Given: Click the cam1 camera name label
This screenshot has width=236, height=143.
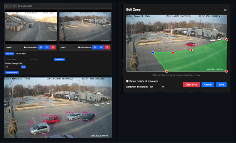Looking at the screenshot, I should click(x=63, y=47).
